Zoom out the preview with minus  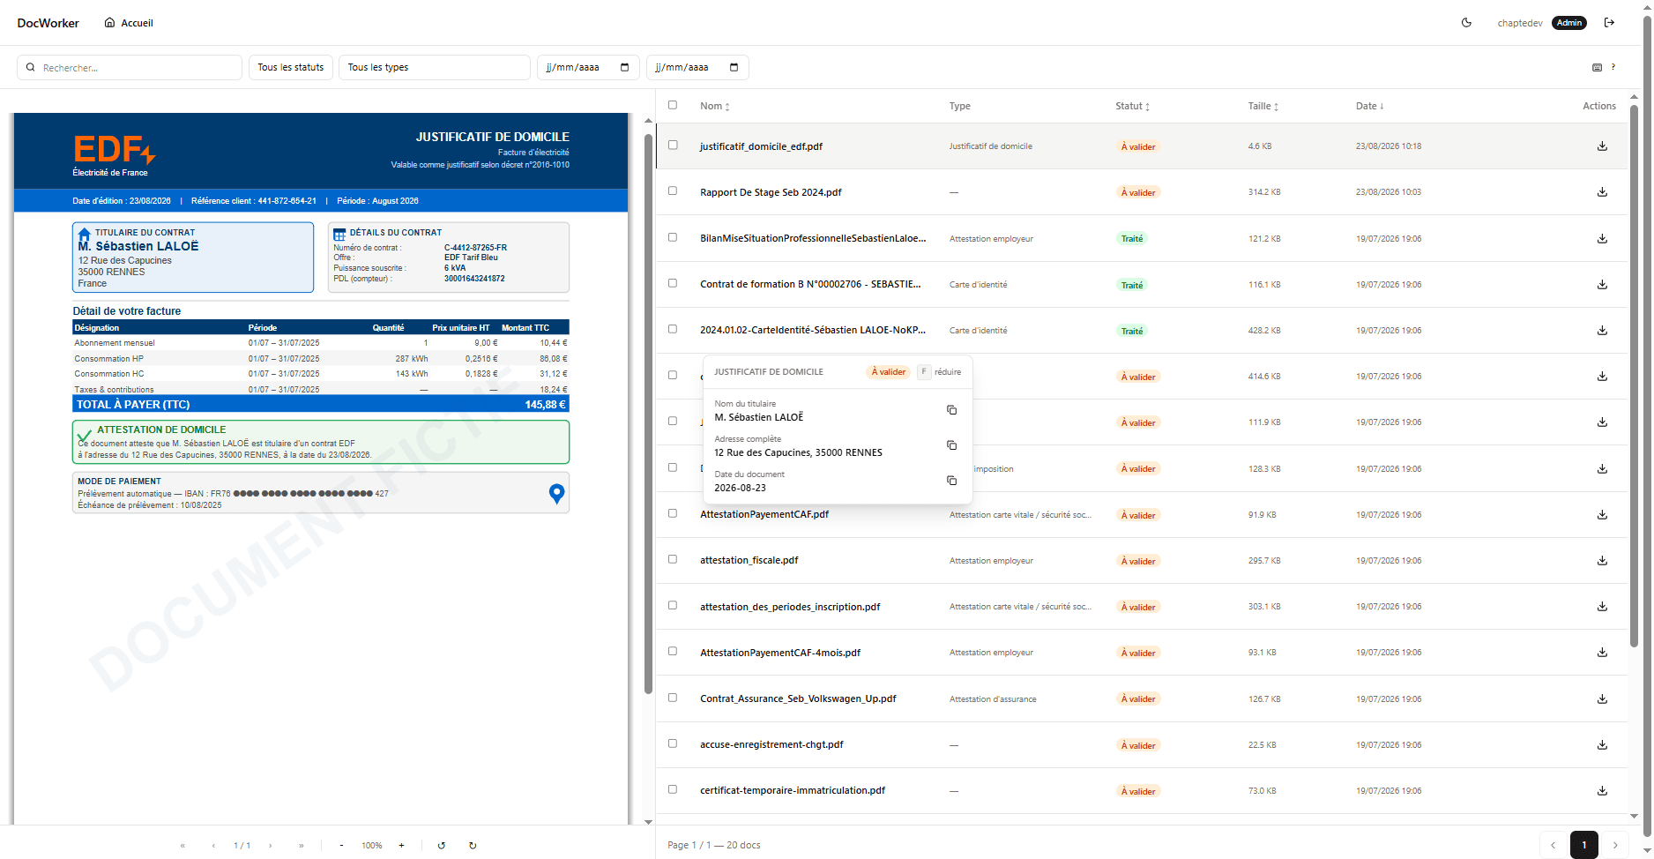341,845
